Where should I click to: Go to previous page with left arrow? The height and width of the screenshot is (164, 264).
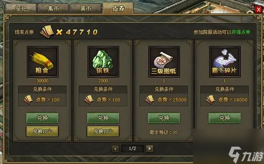point(115,149)
